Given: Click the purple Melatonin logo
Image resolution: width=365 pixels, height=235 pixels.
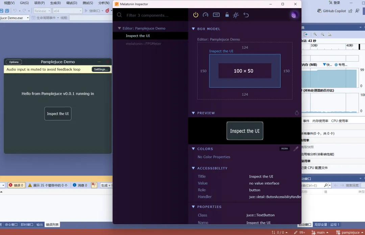Looking at the screenshot, I should pyautogui.click(x=294, y=15).
